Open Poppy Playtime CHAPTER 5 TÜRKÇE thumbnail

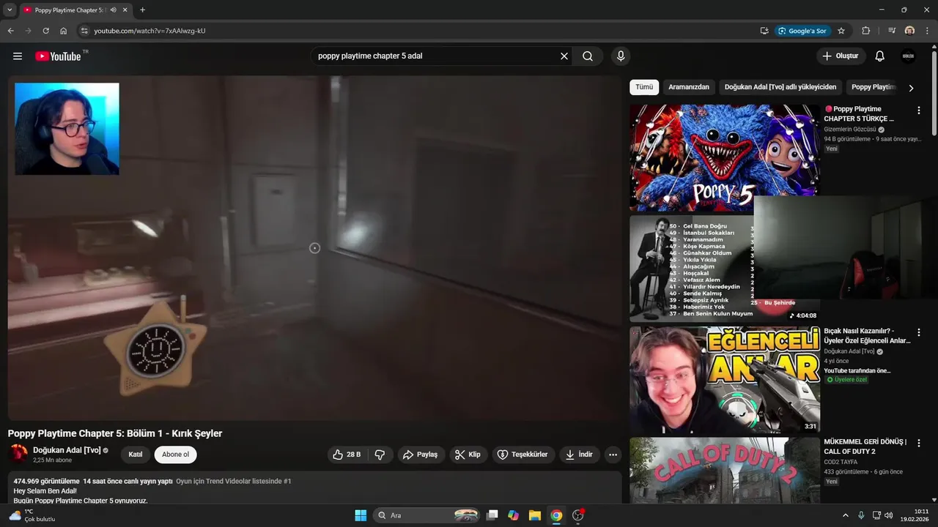coord(725,157)
